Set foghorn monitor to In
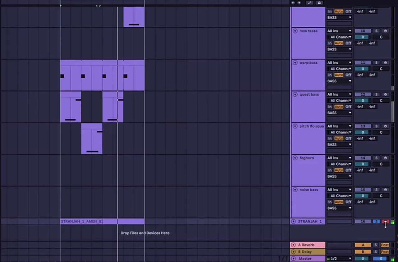Viewport: 398px width, 262px height. click(x=330, y=170)
